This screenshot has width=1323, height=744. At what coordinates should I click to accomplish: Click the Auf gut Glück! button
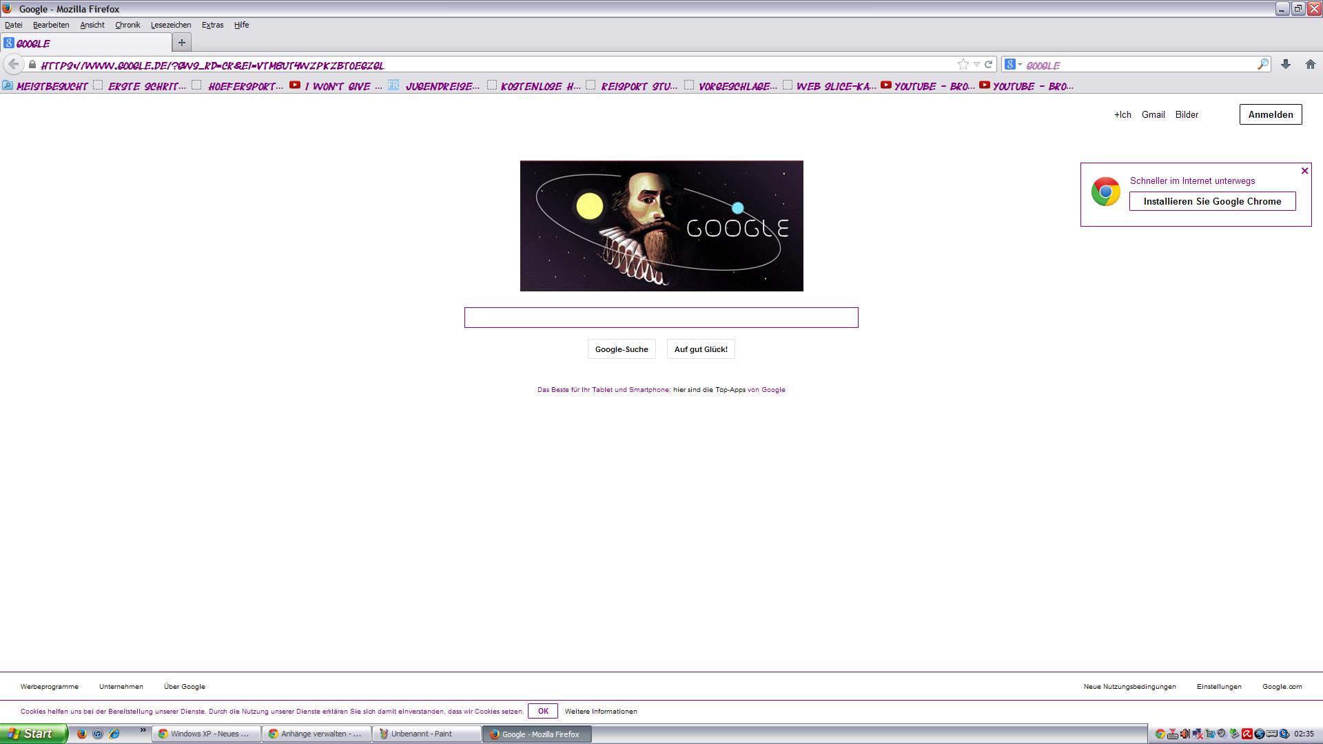(x=700, y=349)
